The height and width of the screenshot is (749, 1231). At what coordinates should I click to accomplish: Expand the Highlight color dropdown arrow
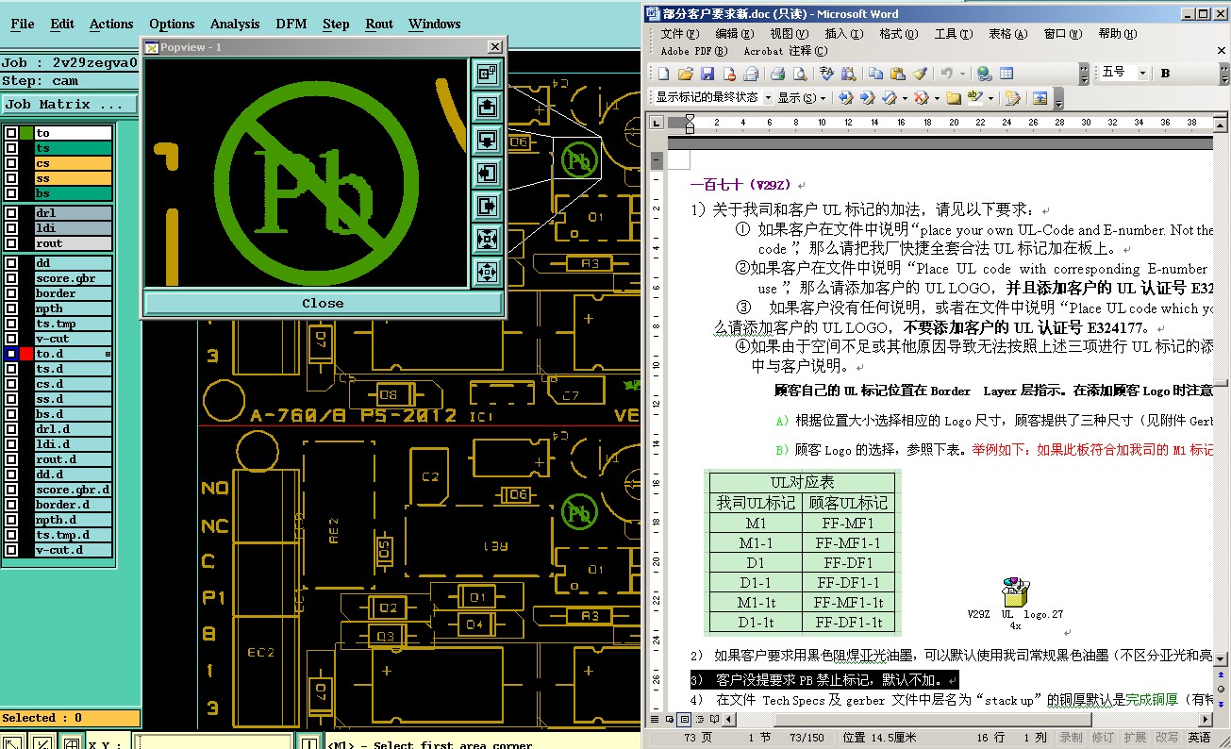[x=990, y=98]
